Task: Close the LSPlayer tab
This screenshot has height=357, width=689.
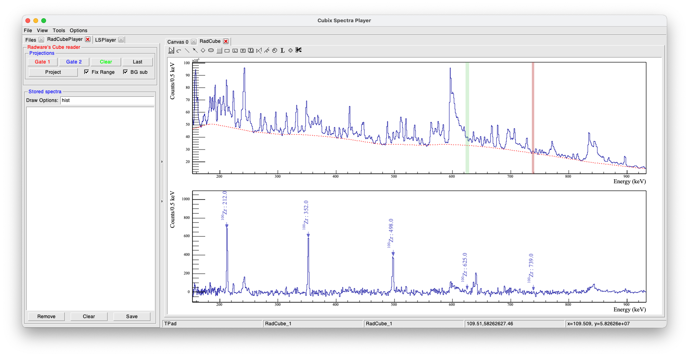Action: point(121,40)
